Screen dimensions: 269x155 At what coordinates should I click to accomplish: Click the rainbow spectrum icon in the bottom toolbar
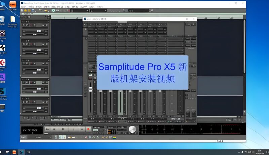(114, 137)
